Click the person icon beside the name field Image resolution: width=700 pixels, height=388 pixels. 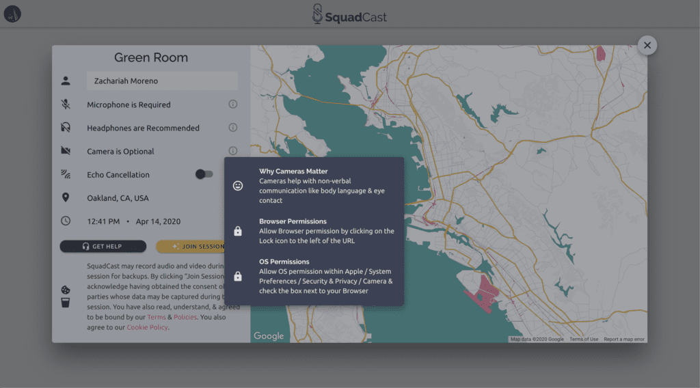pyautogui.click(x=66, y=81)
